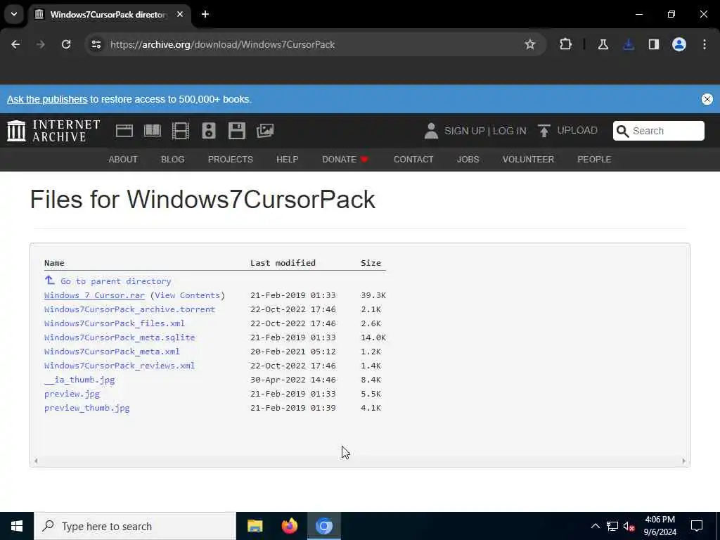Open Windows7CursorPack_files.xml
Screen dimensions: 720x540
(115, 323)
